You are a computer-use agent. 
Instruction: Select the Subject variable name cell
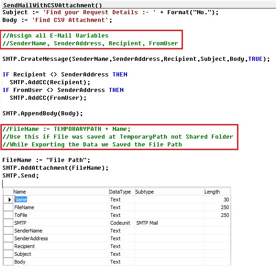23,254
